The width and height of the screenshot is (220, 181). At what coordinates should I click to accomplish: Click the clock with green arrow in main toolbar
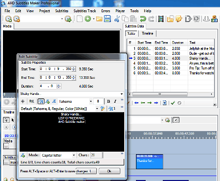click(68, 19)
